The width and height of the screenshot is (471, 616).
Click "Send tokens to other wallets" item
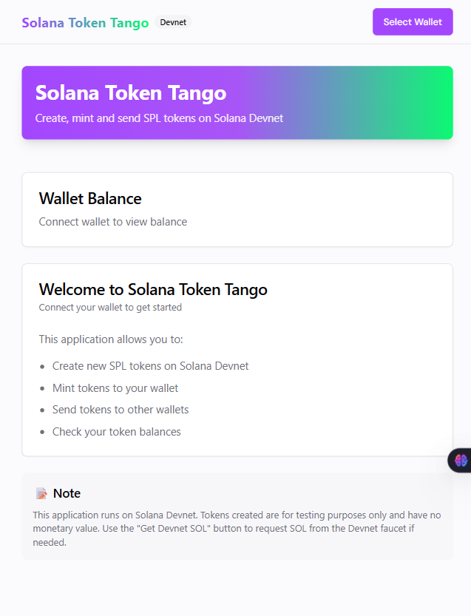tap(121, 410)
